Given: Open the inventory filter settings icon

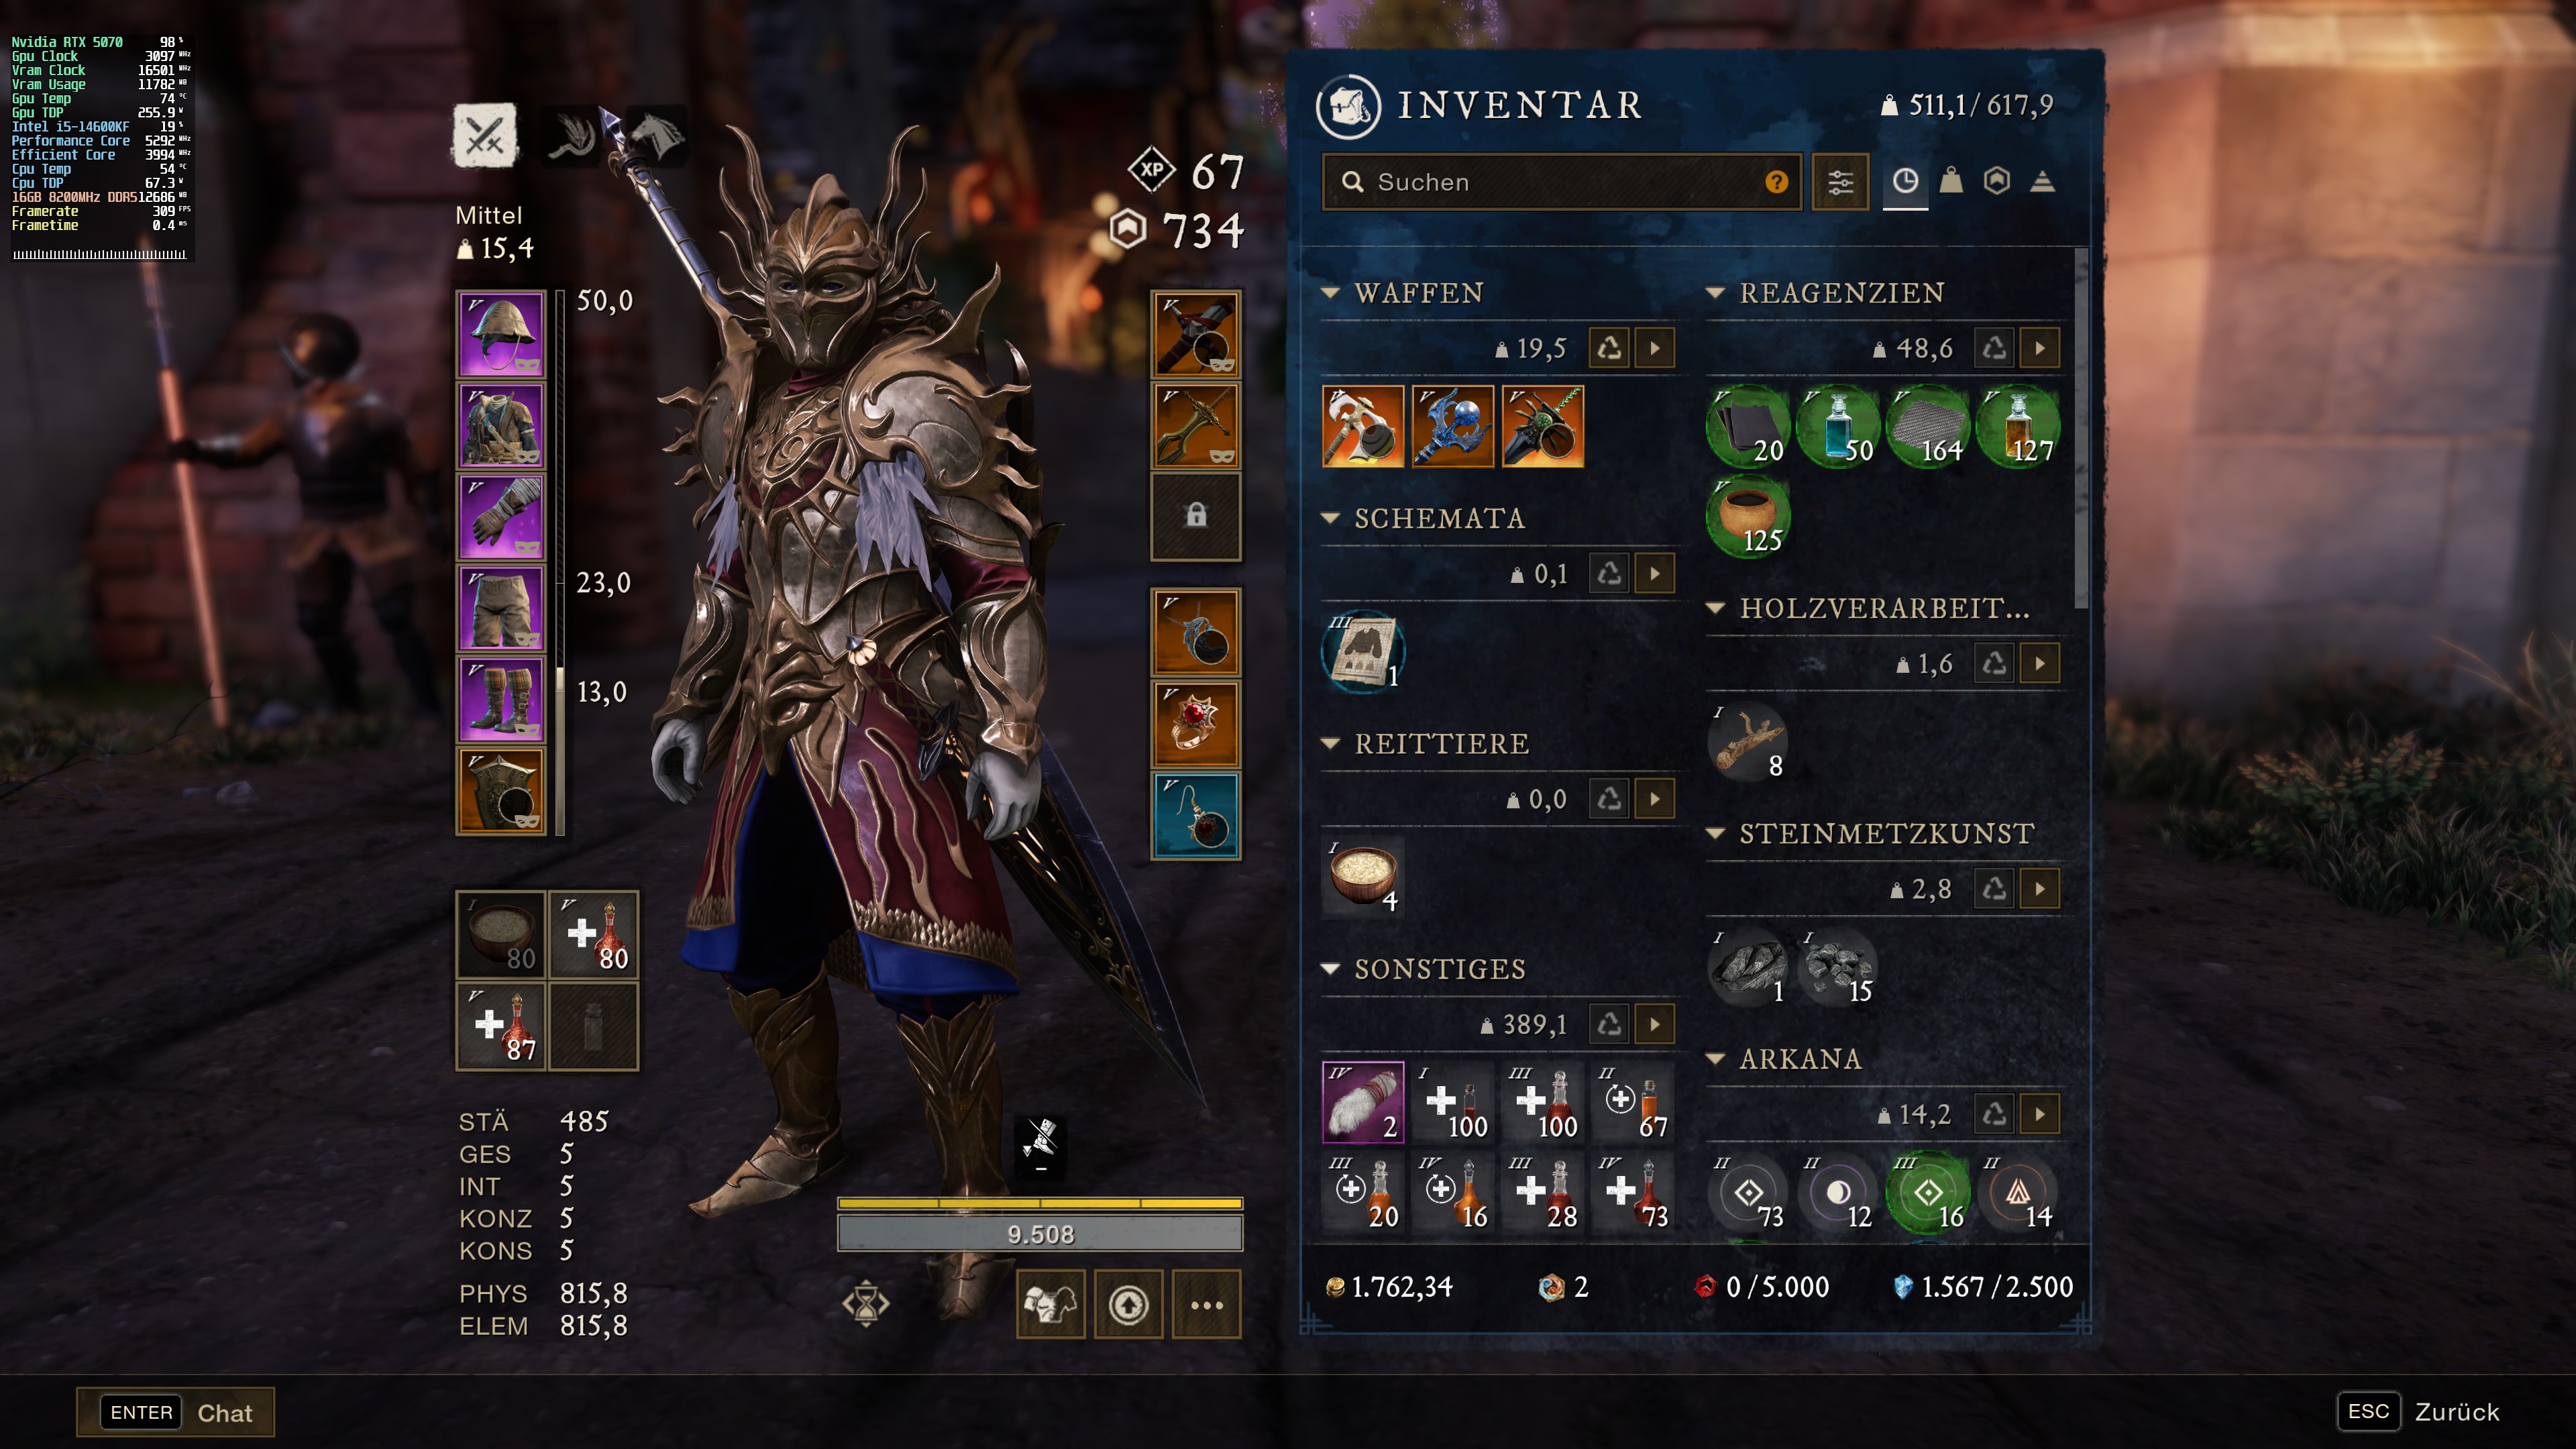Looking at the screenshot, I should [1840, 182].
